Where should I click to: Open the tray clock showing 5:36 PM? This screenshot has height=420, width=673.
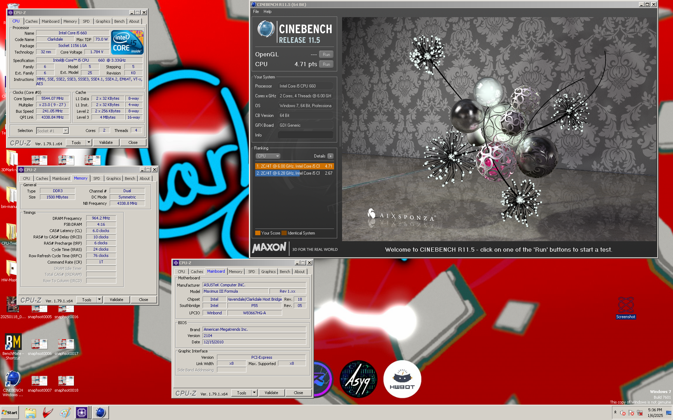coord(655,413)
